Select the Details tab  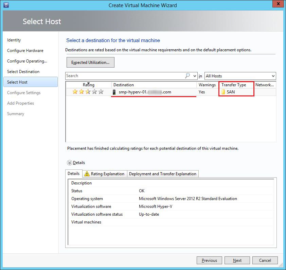[x=73, y=174]
